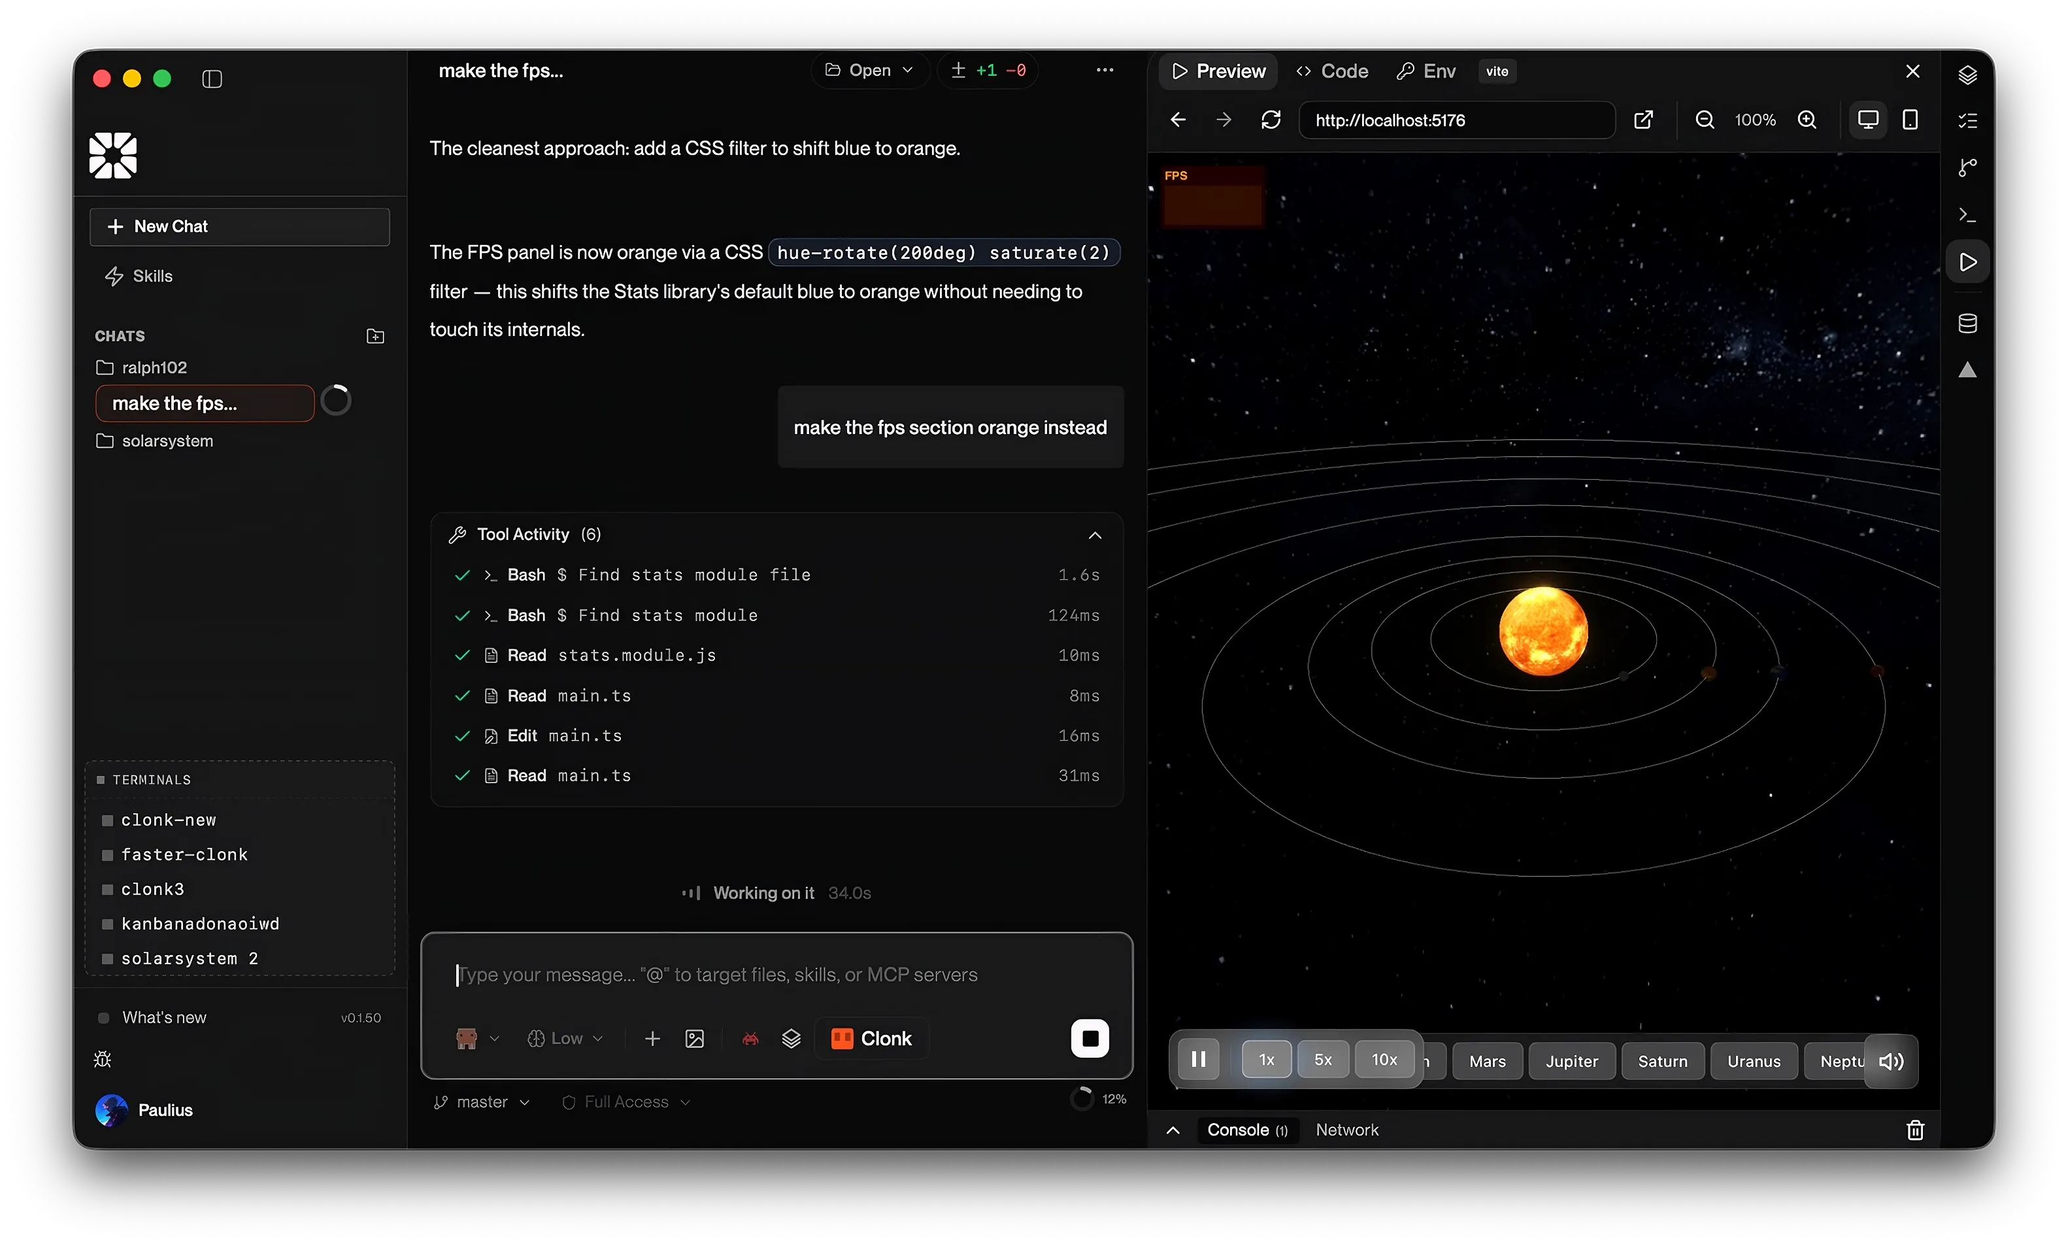Image resolution: width=2068 pixels, height=1246 pixels.
Task: Click the New Chat button
Action: pos(239,227)
